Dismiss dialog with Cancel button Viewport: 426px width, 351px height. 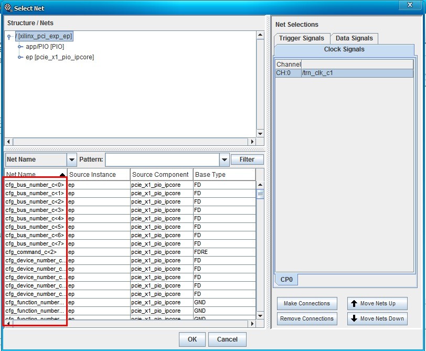(x=227, y=339)
